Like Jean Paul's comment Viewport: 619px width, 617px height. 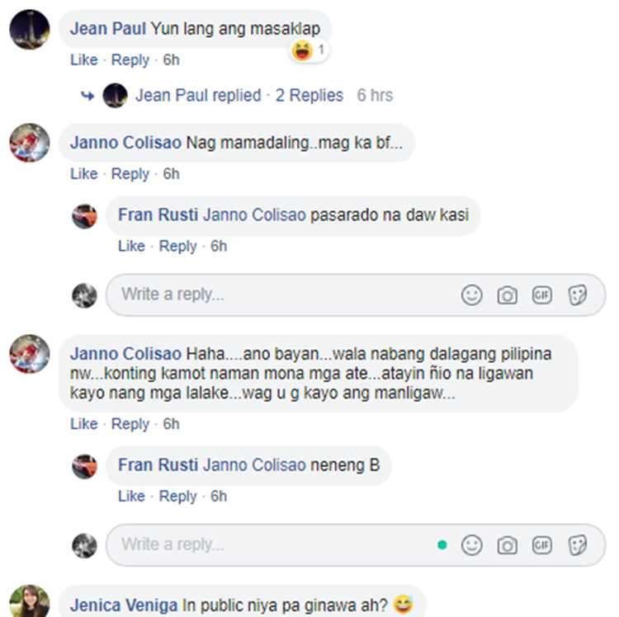(x=83, y=60)
